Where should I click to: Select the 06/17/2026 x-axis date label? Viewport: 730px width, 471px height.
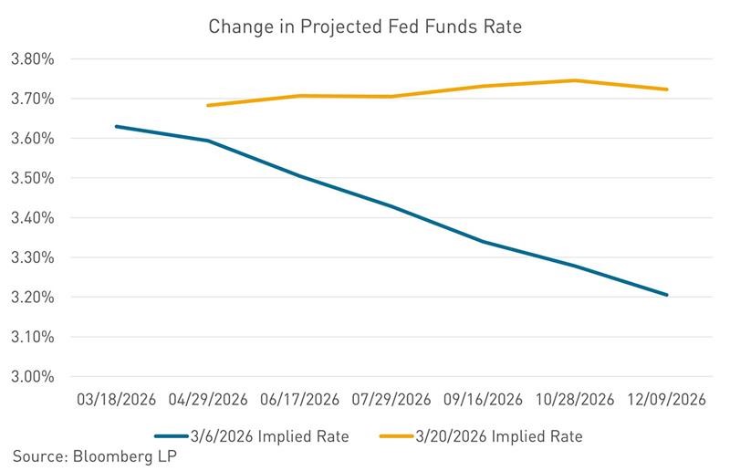click(300, 400)
